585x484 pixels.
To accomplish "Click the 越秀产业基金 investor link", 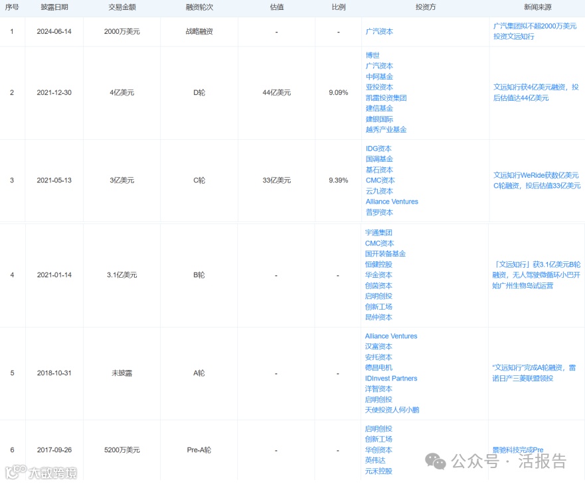I will point(386,130).
